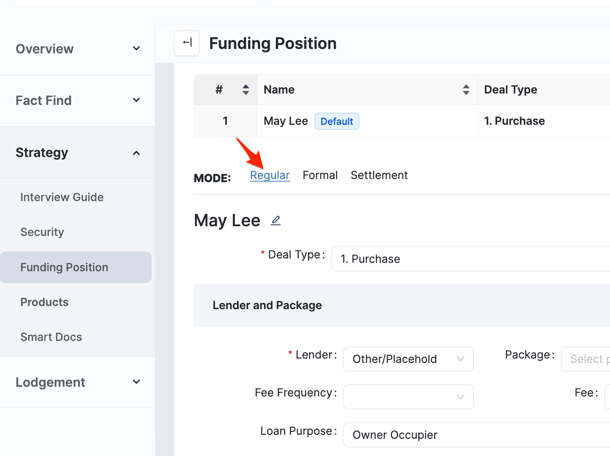Click the Default tag next to May Lee

click(x=337, y=121)
